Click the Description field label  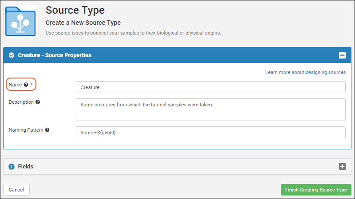point(21,102)
